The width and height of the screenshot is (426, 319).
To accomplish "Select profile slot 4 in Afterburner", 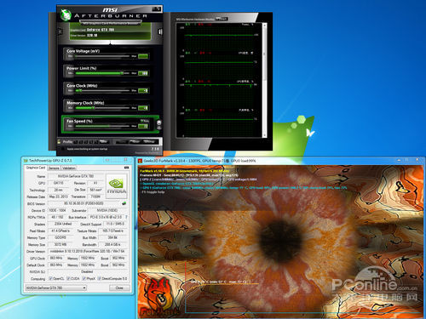I will coord(91,141).
